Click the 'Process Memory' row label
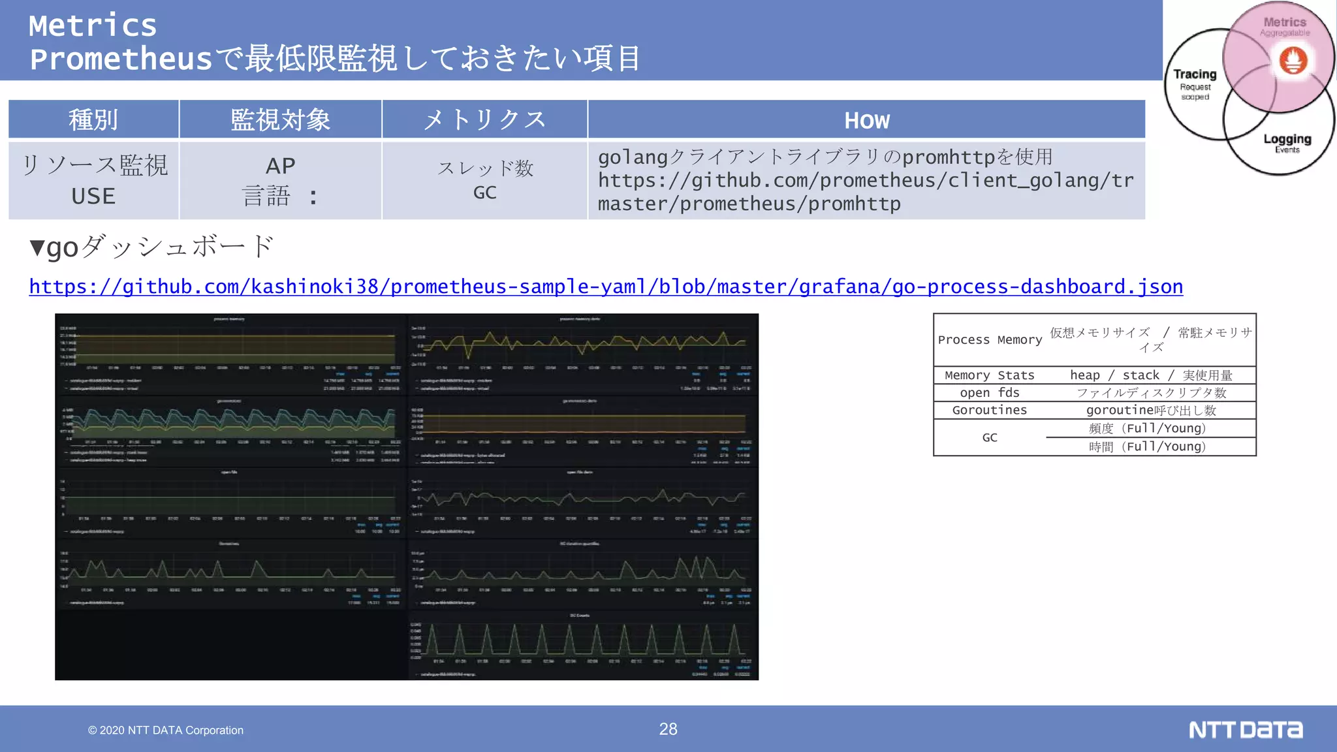 990,340
